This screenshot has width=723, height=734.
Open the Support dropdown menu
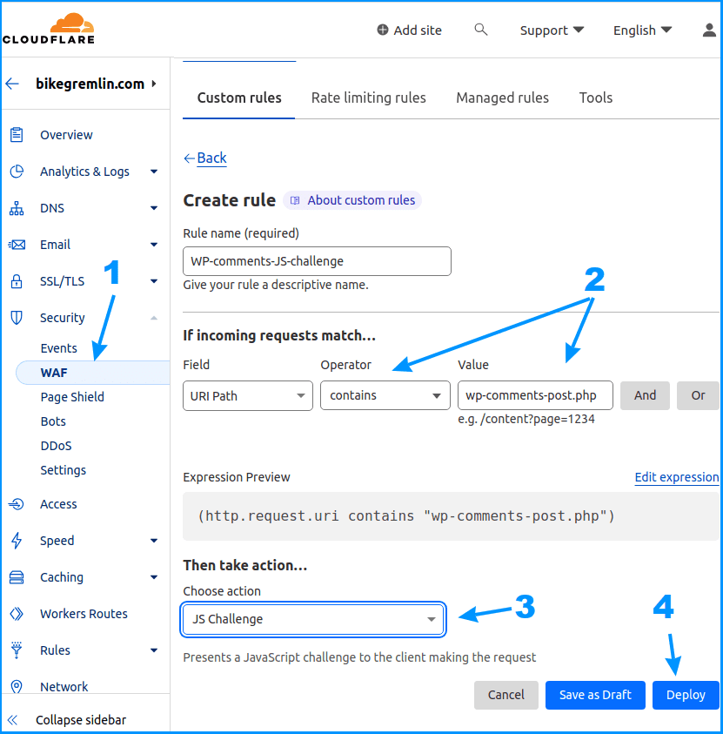[x=552, y=30]
